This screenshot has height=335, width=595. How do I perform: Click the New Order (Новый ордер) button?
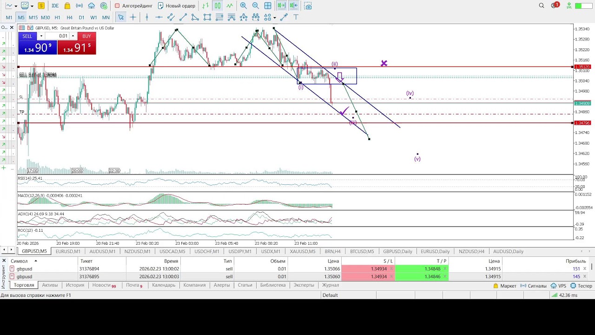(177, 6)
